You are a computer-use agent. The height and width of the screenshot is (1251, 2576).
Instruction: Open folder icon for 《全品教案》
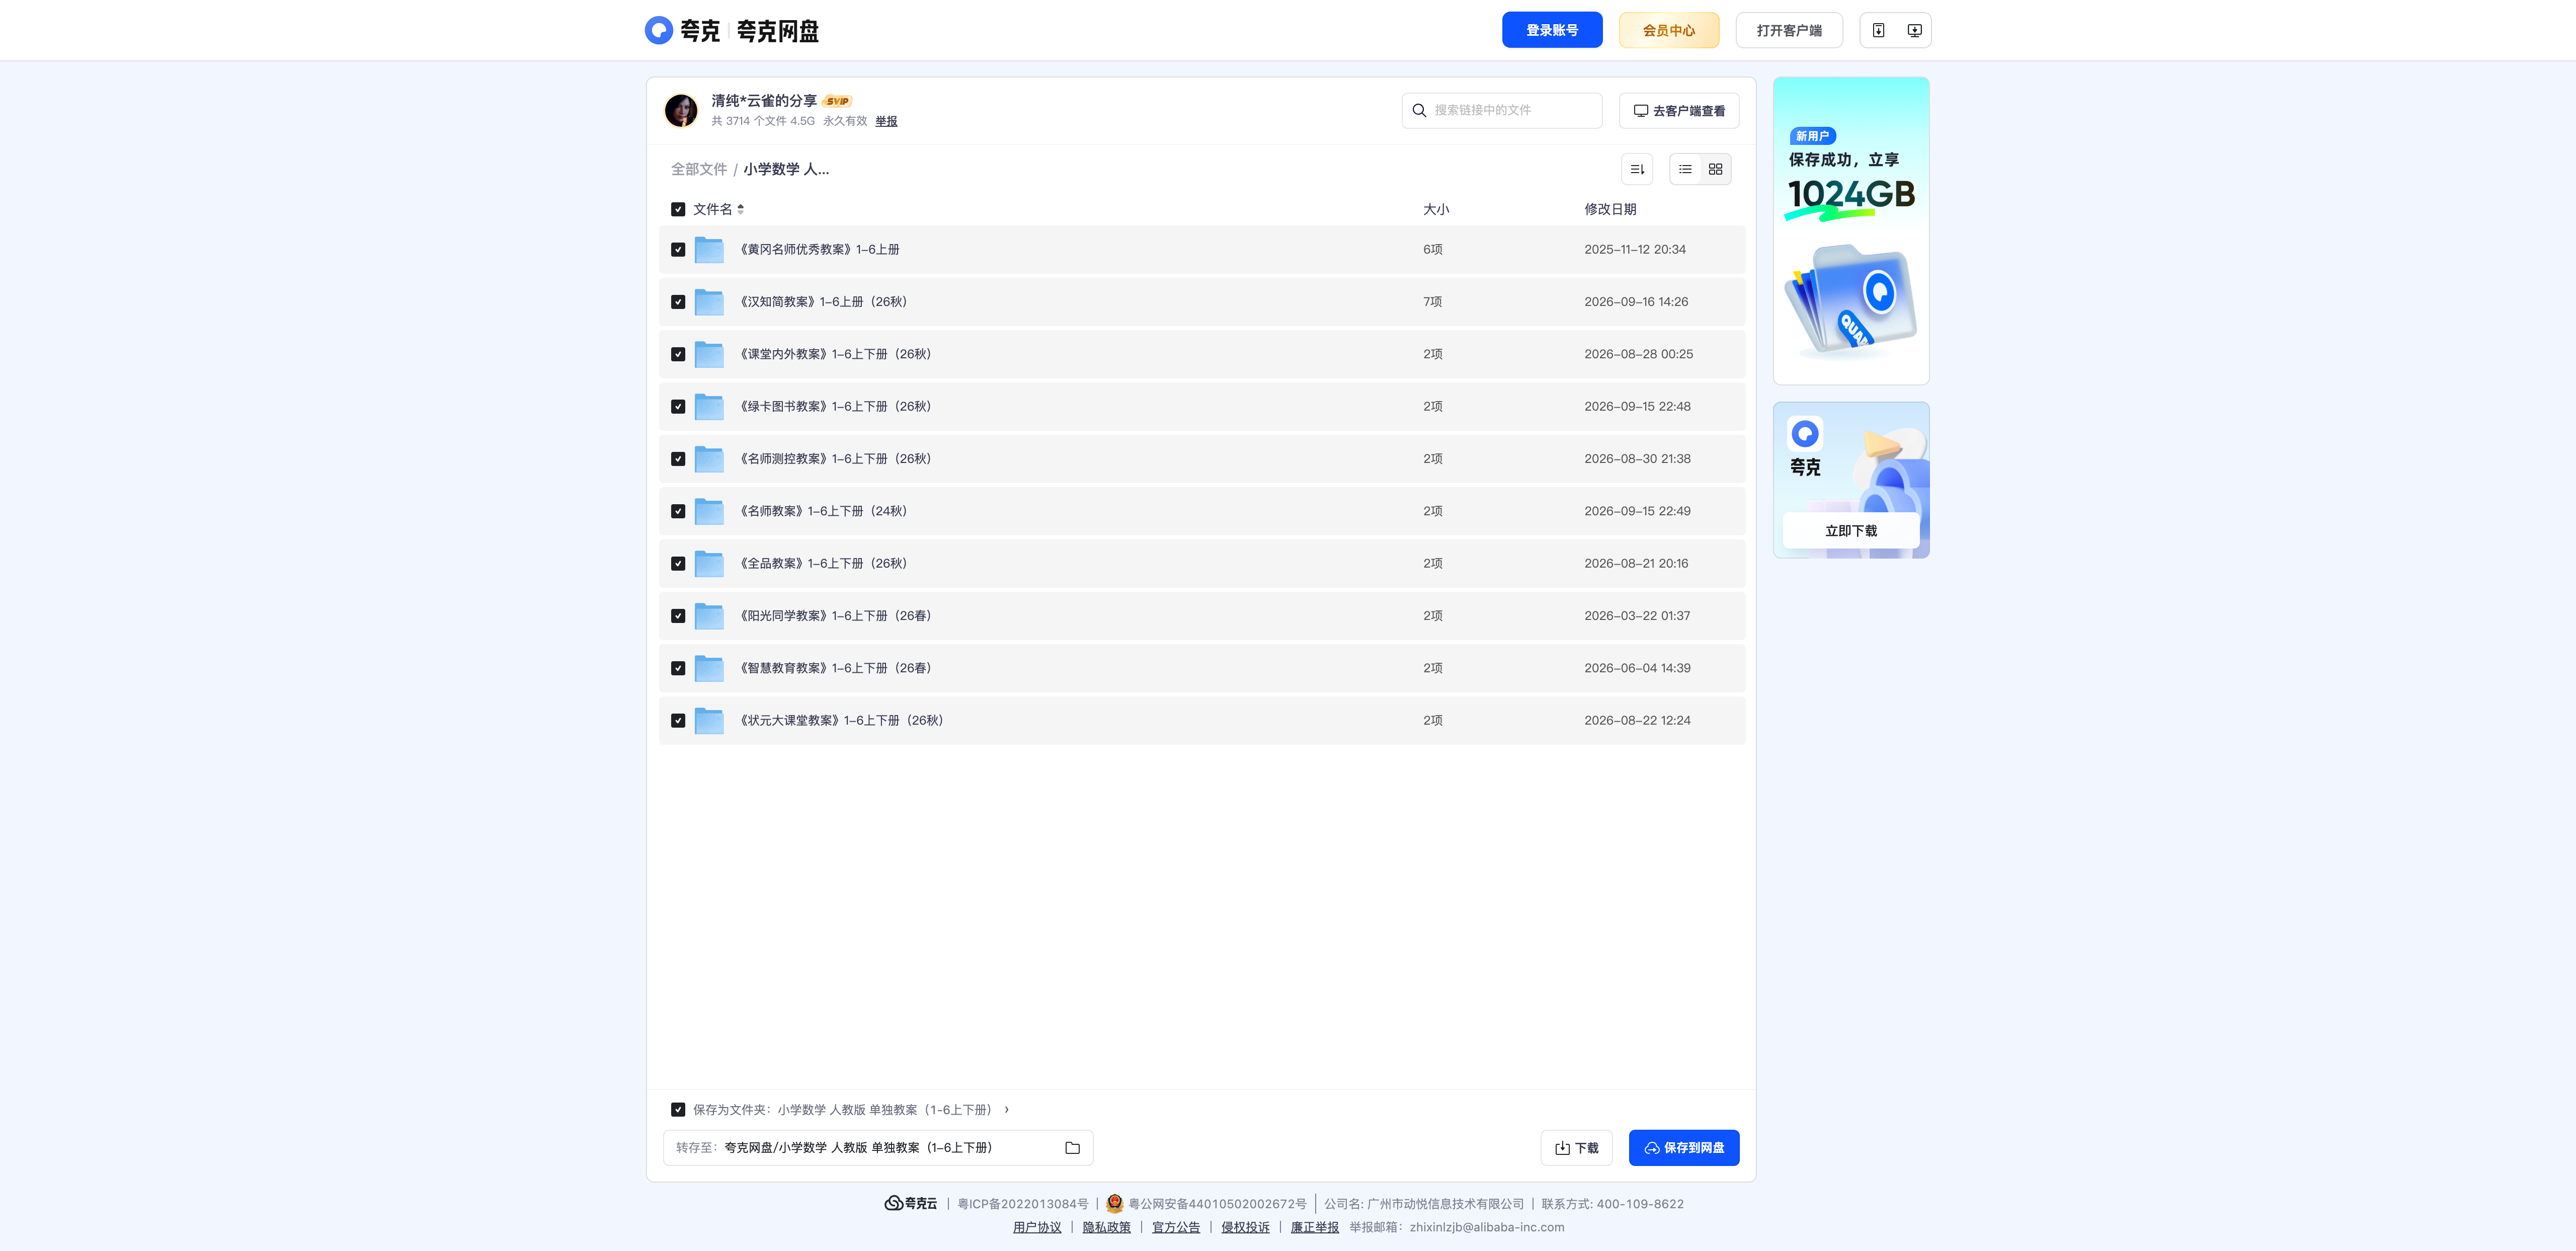(709, 564)
